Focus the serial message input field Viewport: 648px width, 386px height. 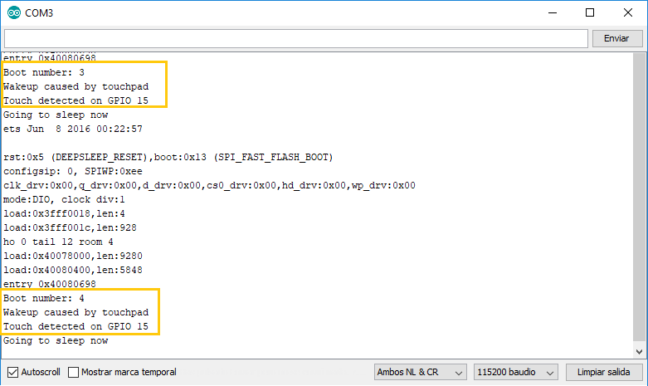(295, 38)
